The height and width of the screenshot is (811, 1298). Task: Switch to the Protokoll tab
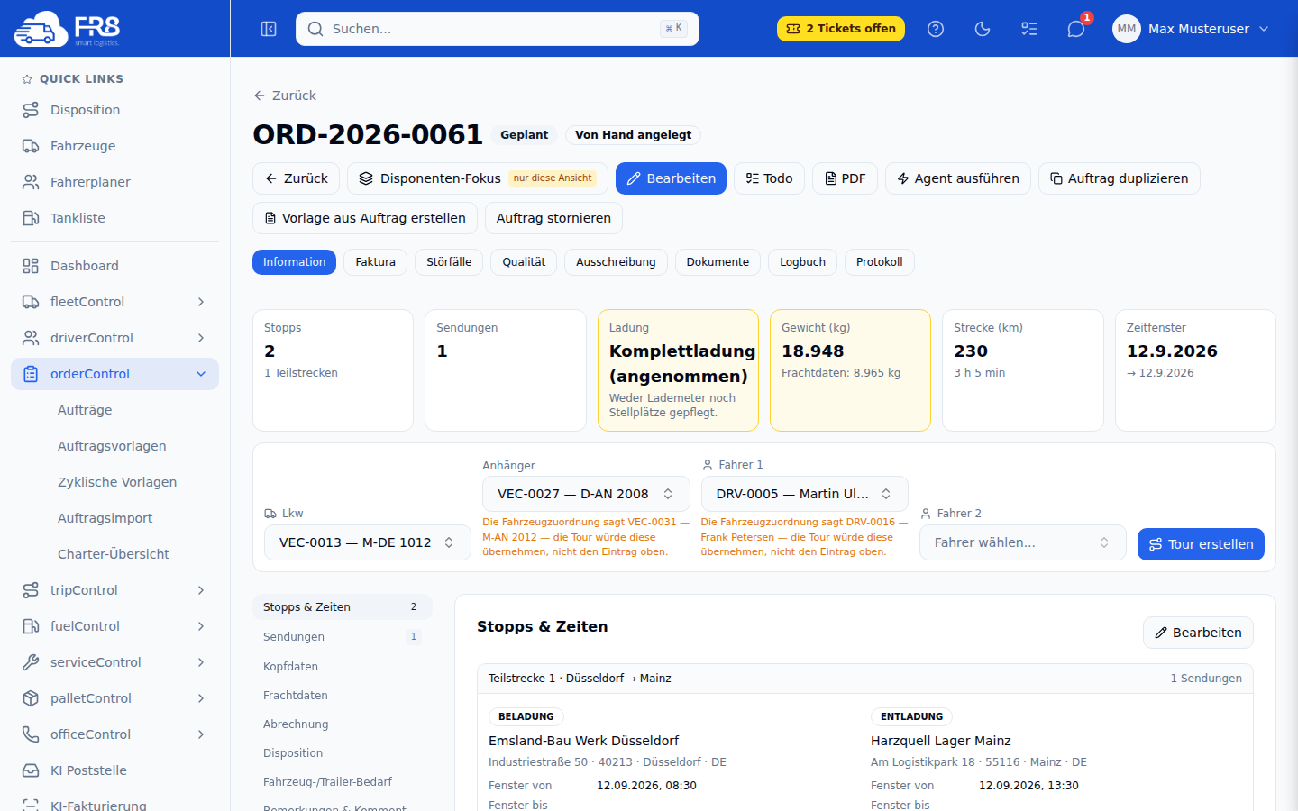tap(879, 262)
